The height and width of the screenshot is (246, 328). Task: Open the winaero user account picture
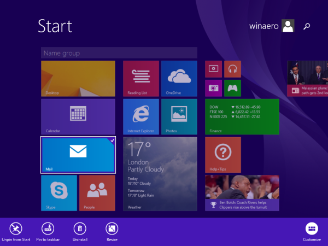click(288, 26)
